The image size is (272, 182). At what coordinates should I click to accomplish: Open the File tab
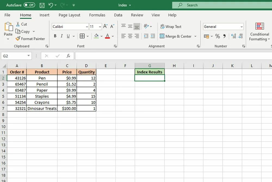(x=7, y=15)
